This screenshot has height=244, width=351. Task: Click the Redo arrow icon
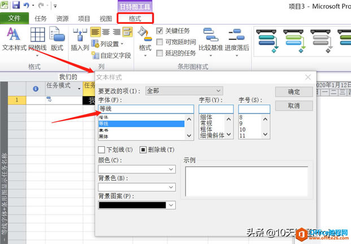tap(41, 5)
